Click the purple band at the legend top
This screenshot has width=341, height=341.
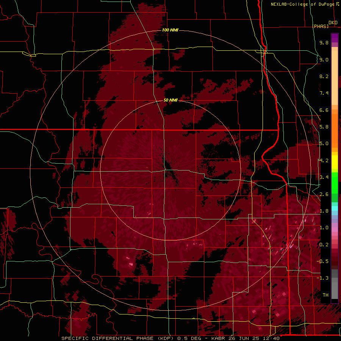tap(335, 38)
